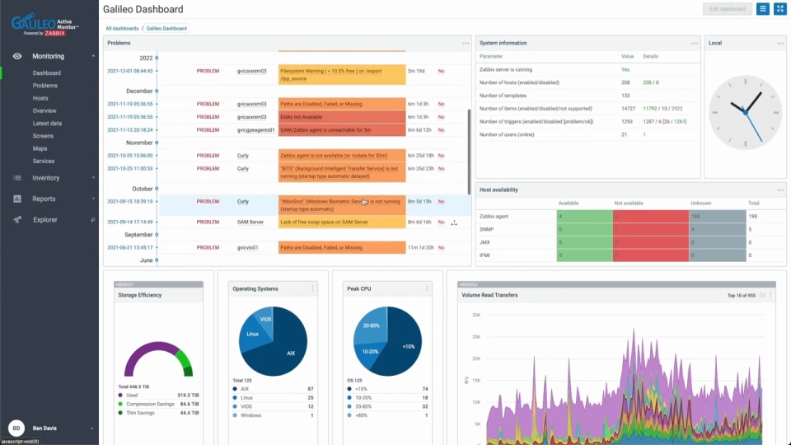The width and height of the screenshot is (791, 445).
Task: Click the Edit dashboard button
Action: [727, 9]
